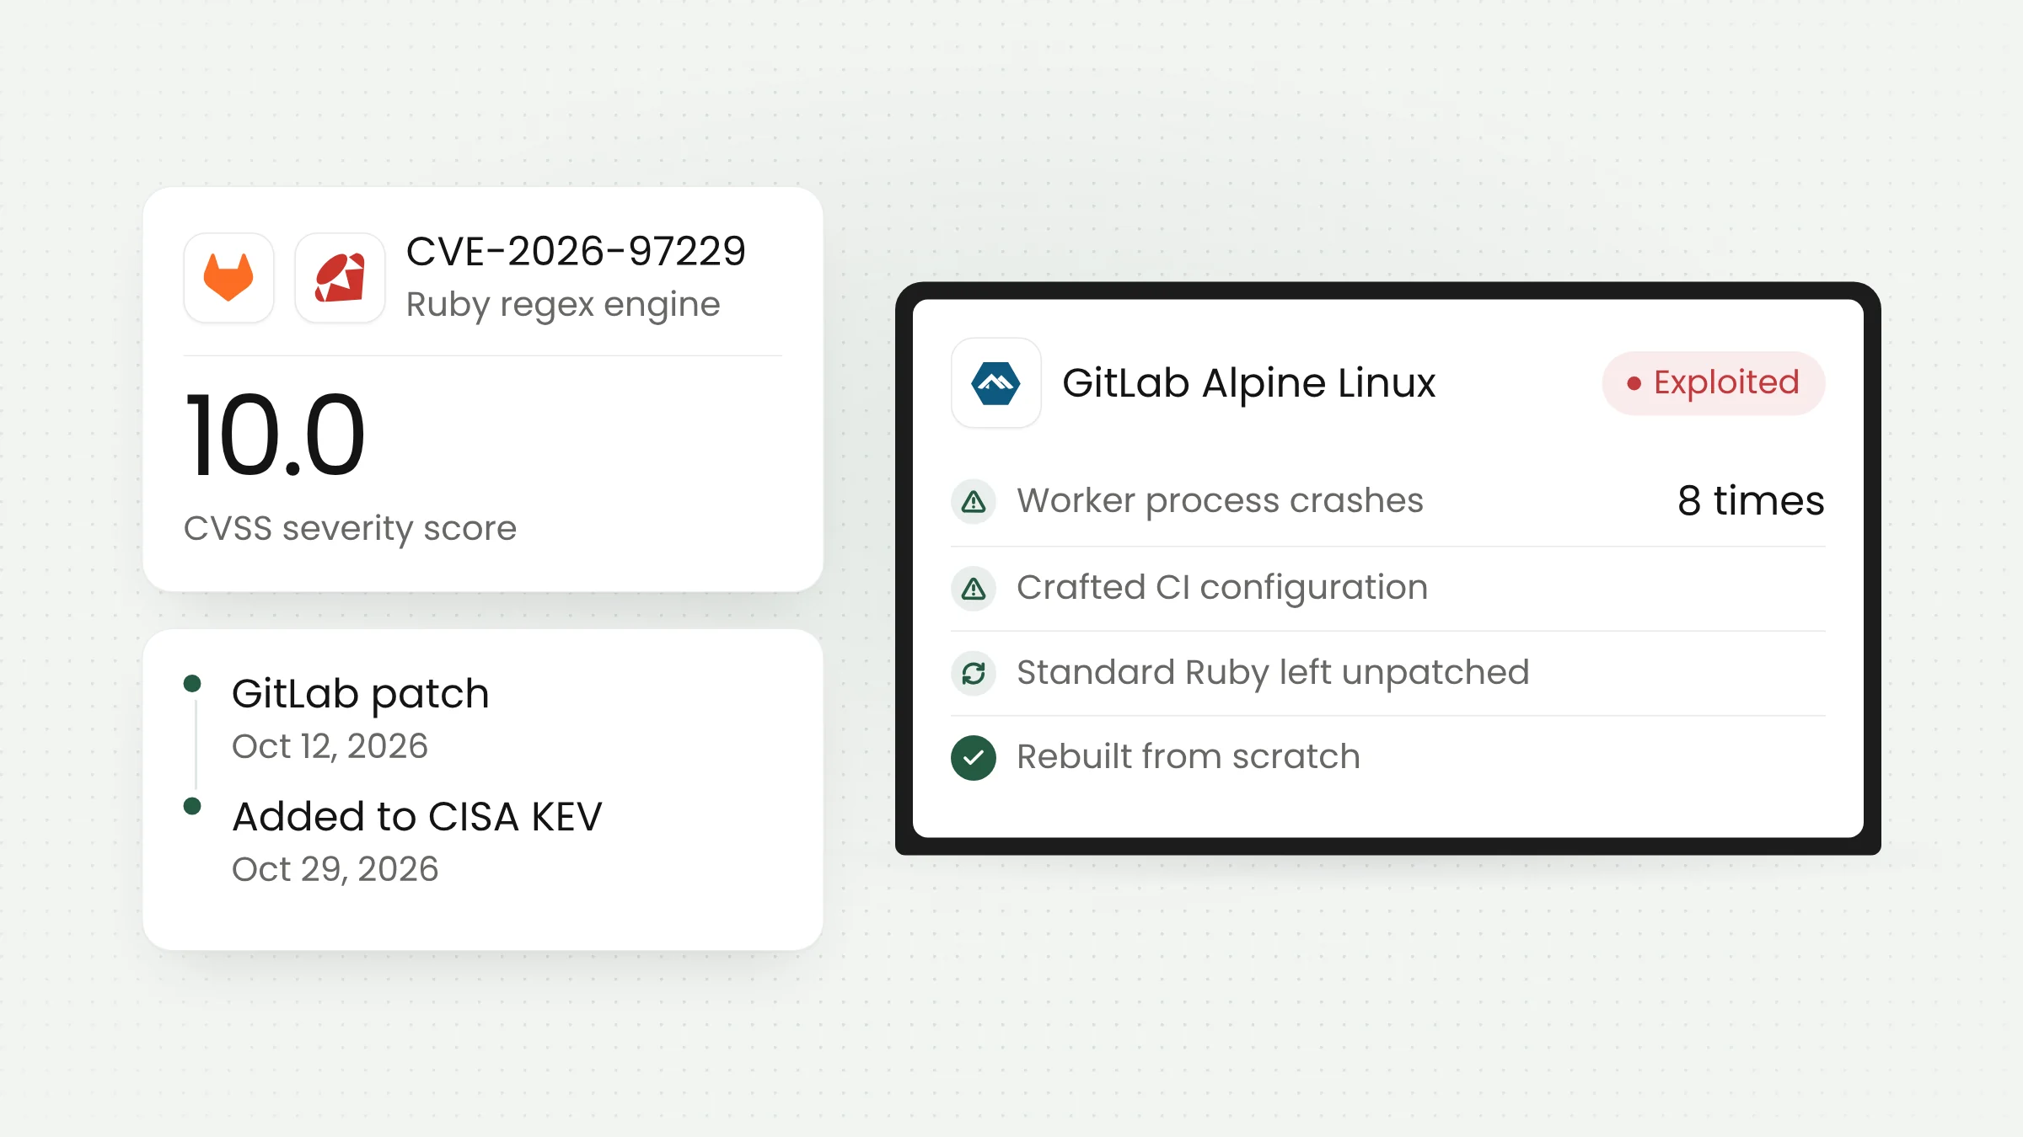Click the CVE-2026-97229 identifier
This screenshot has height=1137, width=2023.
pyautogui.click(x=576, y=251)
